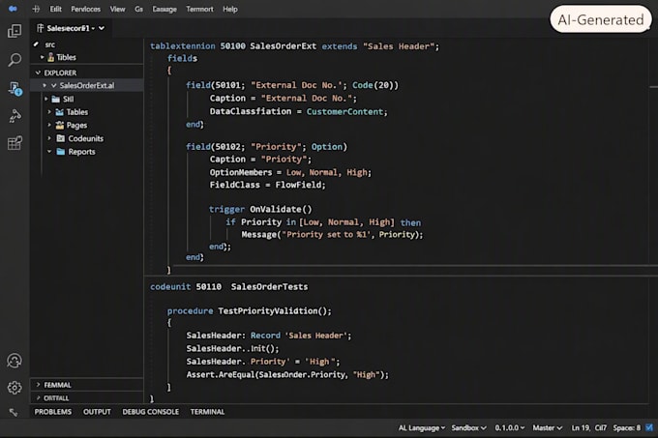The width and height of the screenshot is (658, 438).
Task: Select SalesOrderExt.al file in explorer
Action: 87,85
